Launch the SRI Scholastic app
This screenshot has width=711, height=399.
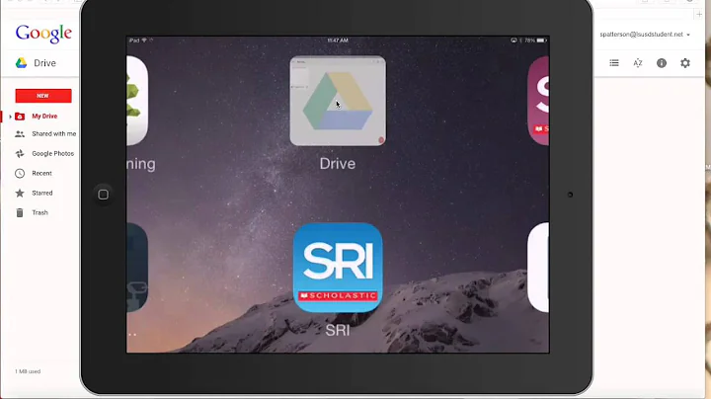pos(338,268)
